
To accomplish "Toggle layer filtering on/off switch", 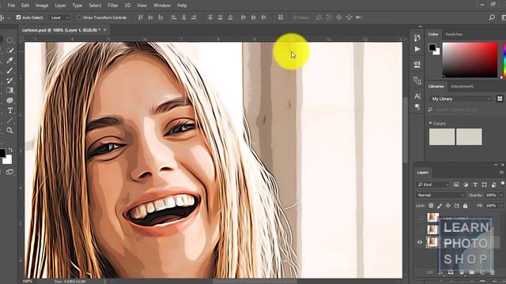I will click(503, 184).
